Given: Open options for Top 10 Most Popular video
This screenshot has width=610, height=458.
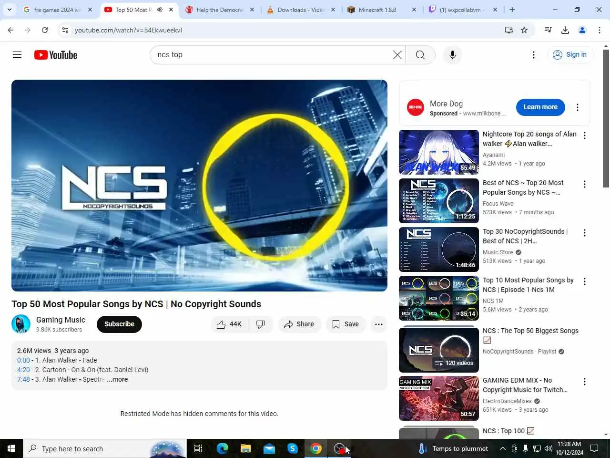Looking at the screenshot, I should [585, 281].
